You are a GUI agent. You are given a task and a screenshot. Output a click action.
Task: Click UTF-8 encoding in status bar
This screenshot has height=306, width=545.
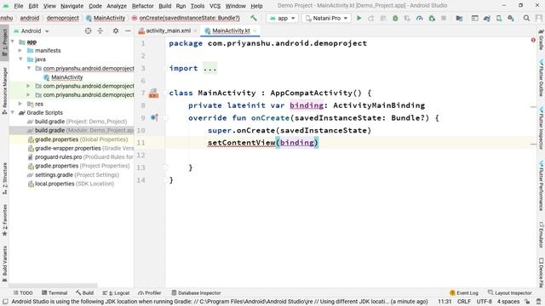click(x=484, y=302)
